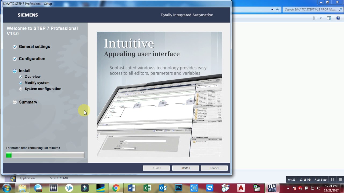Image resolution: width=344 pixels, height=193 pixels.
Task: Open the dark teal editor taskbar icon
Action: (x=85, y=188)
